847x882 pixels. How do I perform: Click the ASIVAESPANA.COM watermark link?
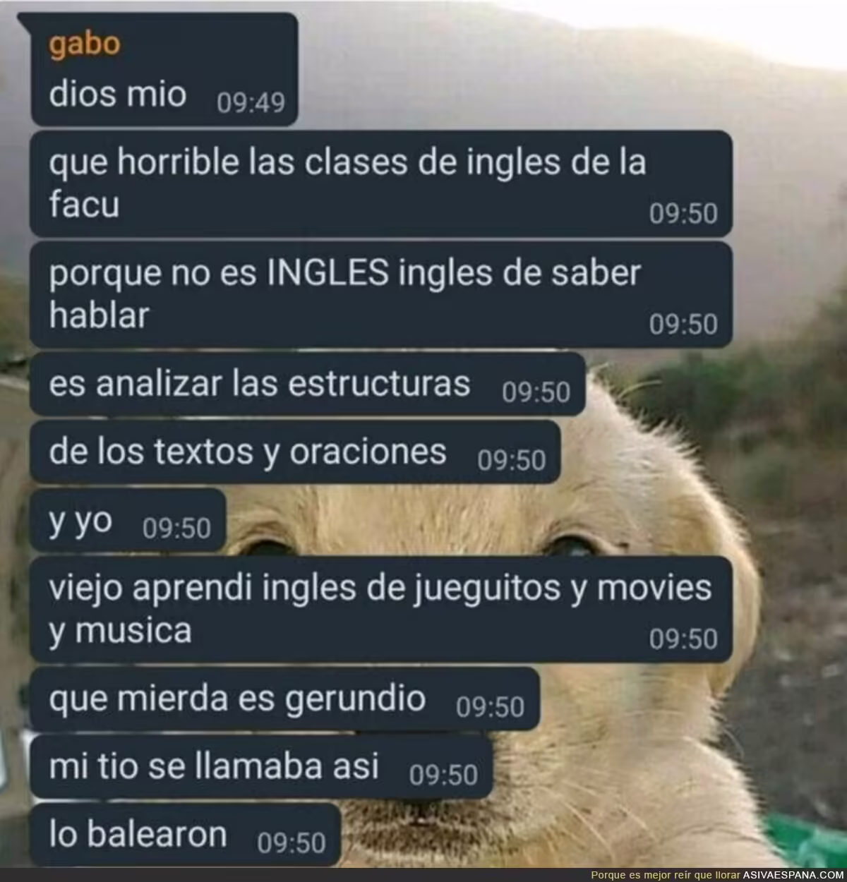[x=793, y=875]
